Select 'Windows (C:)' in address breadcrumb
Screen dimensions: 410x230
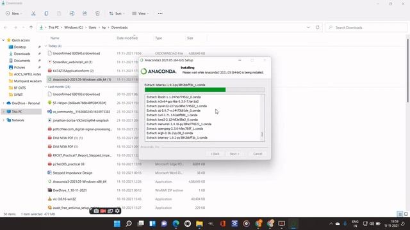[x=74, y=27]
